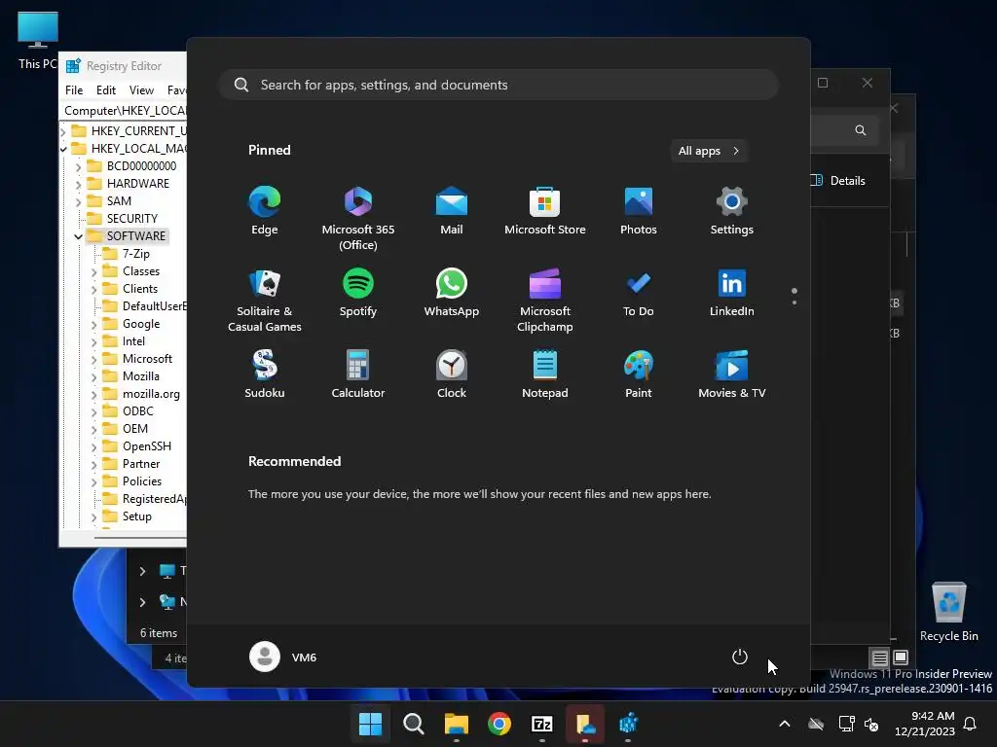Expand HKEY_CURRENT_USER registry key
997x747 pixels.
click(x=63, y=131)
